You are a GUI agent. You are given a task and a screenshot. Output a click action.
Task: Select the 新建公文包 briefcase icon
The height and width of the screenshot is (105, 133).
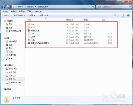(x=29, y=31)
